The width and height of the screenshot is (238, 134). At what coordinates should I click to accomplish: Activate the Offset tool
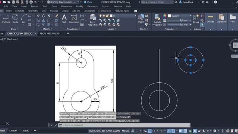[57, 25]
